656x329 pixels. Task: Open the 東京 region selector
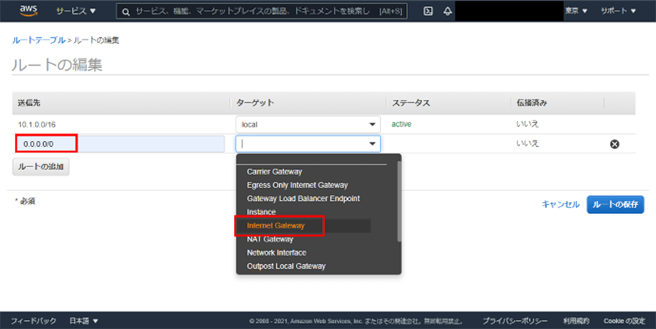coord(576,12)
